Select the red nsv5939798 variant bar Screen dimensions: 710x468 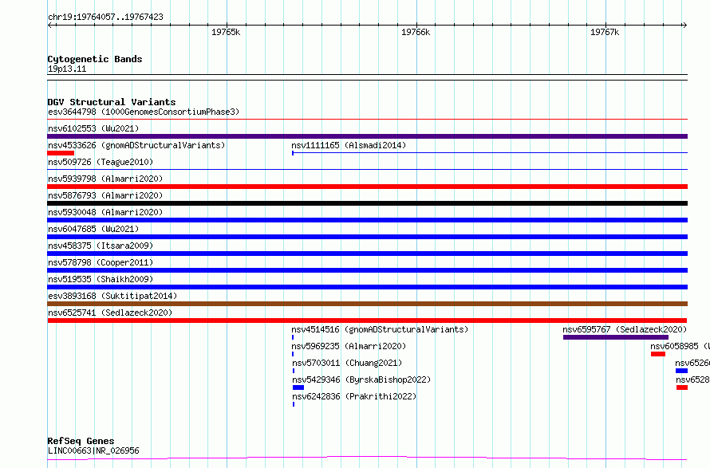click(367, 187)
